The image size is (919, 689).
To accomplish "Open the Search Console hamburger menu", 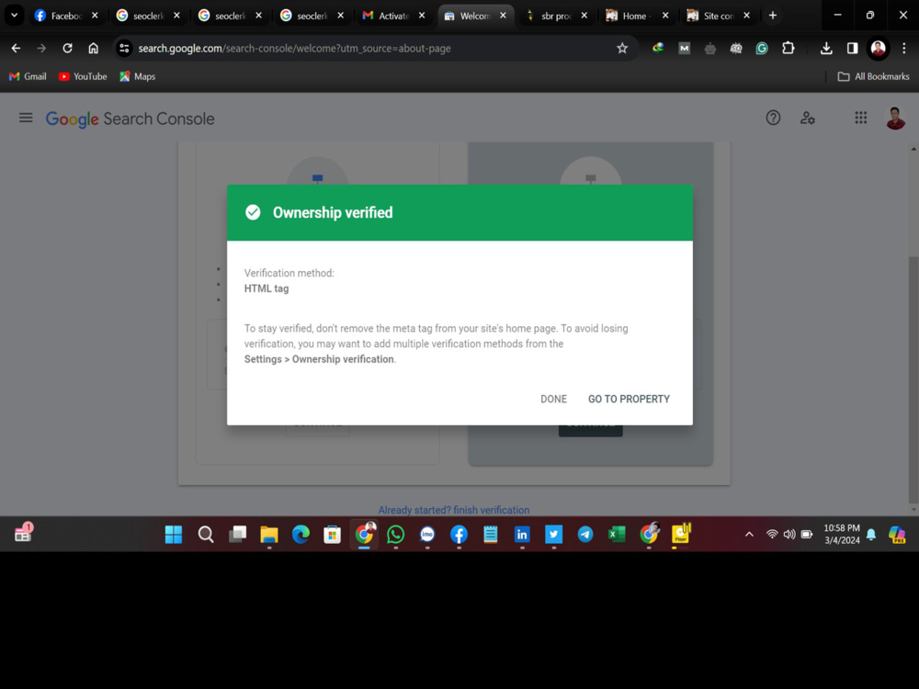I will coord(26,119).
